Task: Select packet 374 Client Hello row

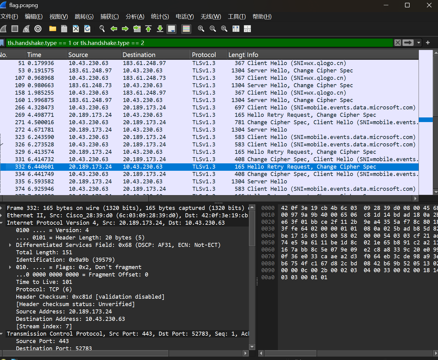Action: tap(209, 189)
